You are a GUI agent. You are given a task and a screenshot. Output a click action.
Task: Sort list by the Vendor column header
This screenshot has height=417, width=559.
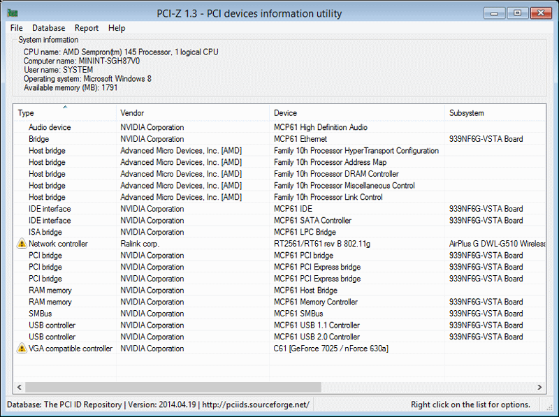point(192,113)
